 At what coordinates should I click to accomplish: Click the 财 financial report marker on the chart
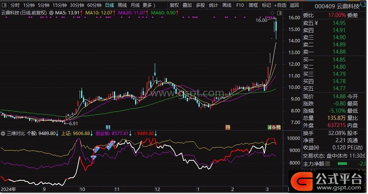pyautogui.click(x=108, y=127)
